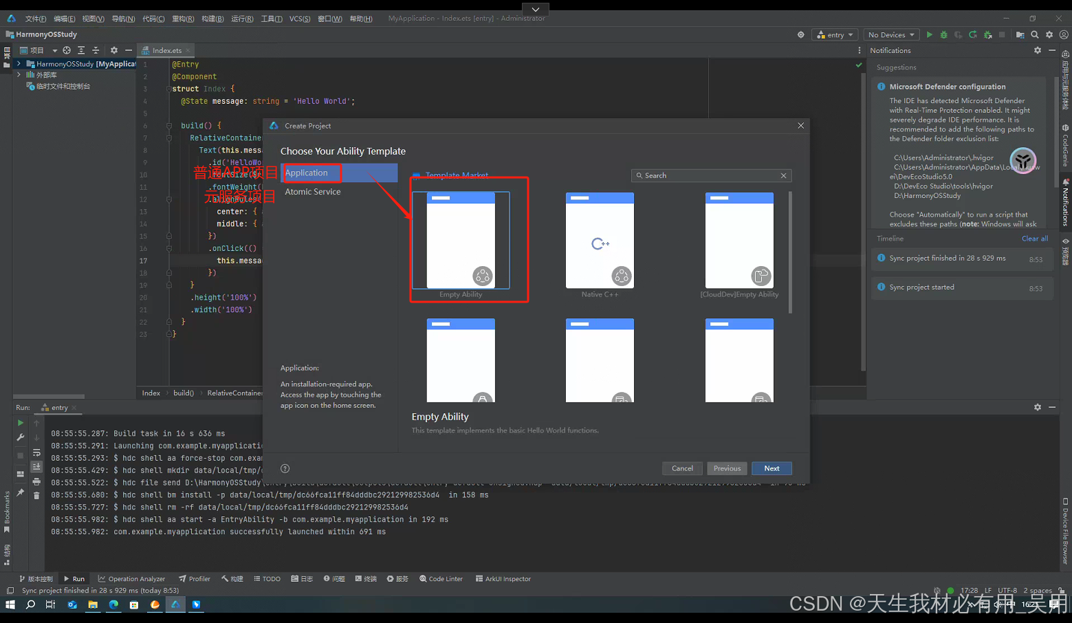
Task: Select Atomic Service in template list
Action: [313, 192]
